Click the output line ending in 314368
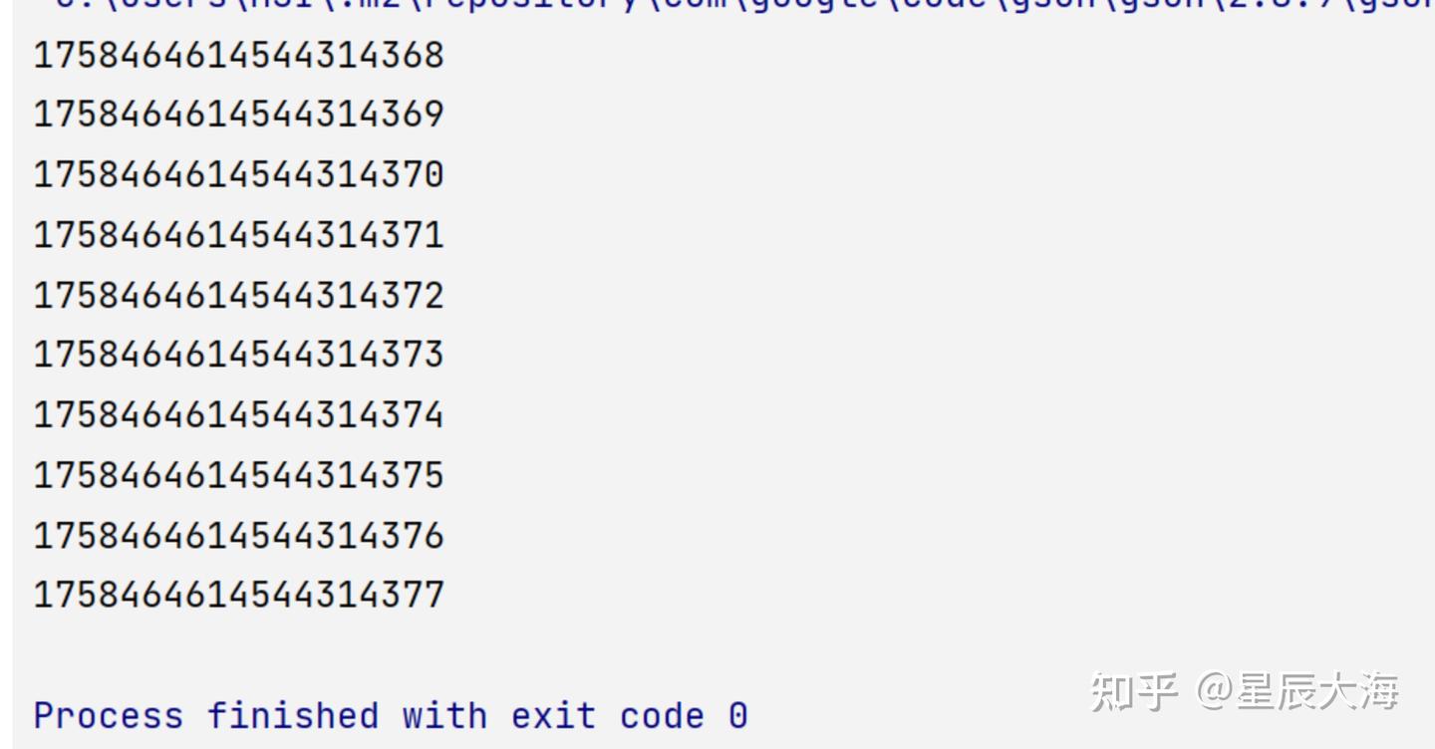Screen dimensions: 1435x749 click(238, 55)
